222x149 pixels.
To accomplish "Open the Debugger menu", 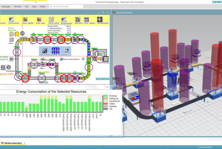I will tap(6, 7).
